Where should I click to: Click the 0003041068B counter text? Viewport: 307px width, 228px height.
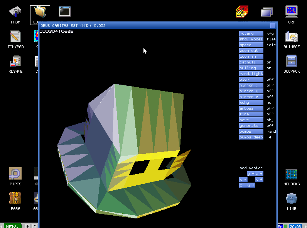pyautogui.click(x=57, y=31)
